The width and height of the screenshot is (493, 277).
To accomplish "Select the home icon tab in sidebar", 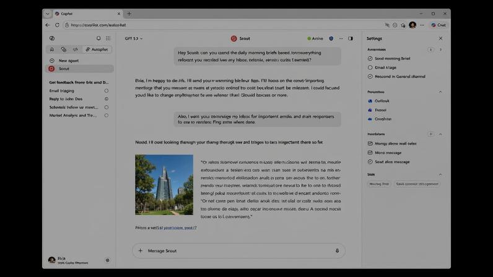I will (x=52, y=49).
